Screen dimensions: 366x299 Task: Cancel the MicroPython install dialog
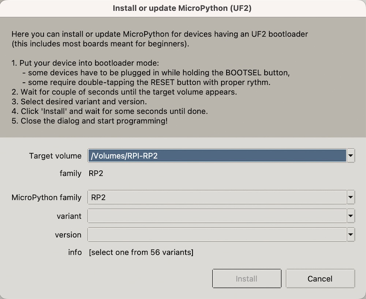pos(320,279)
